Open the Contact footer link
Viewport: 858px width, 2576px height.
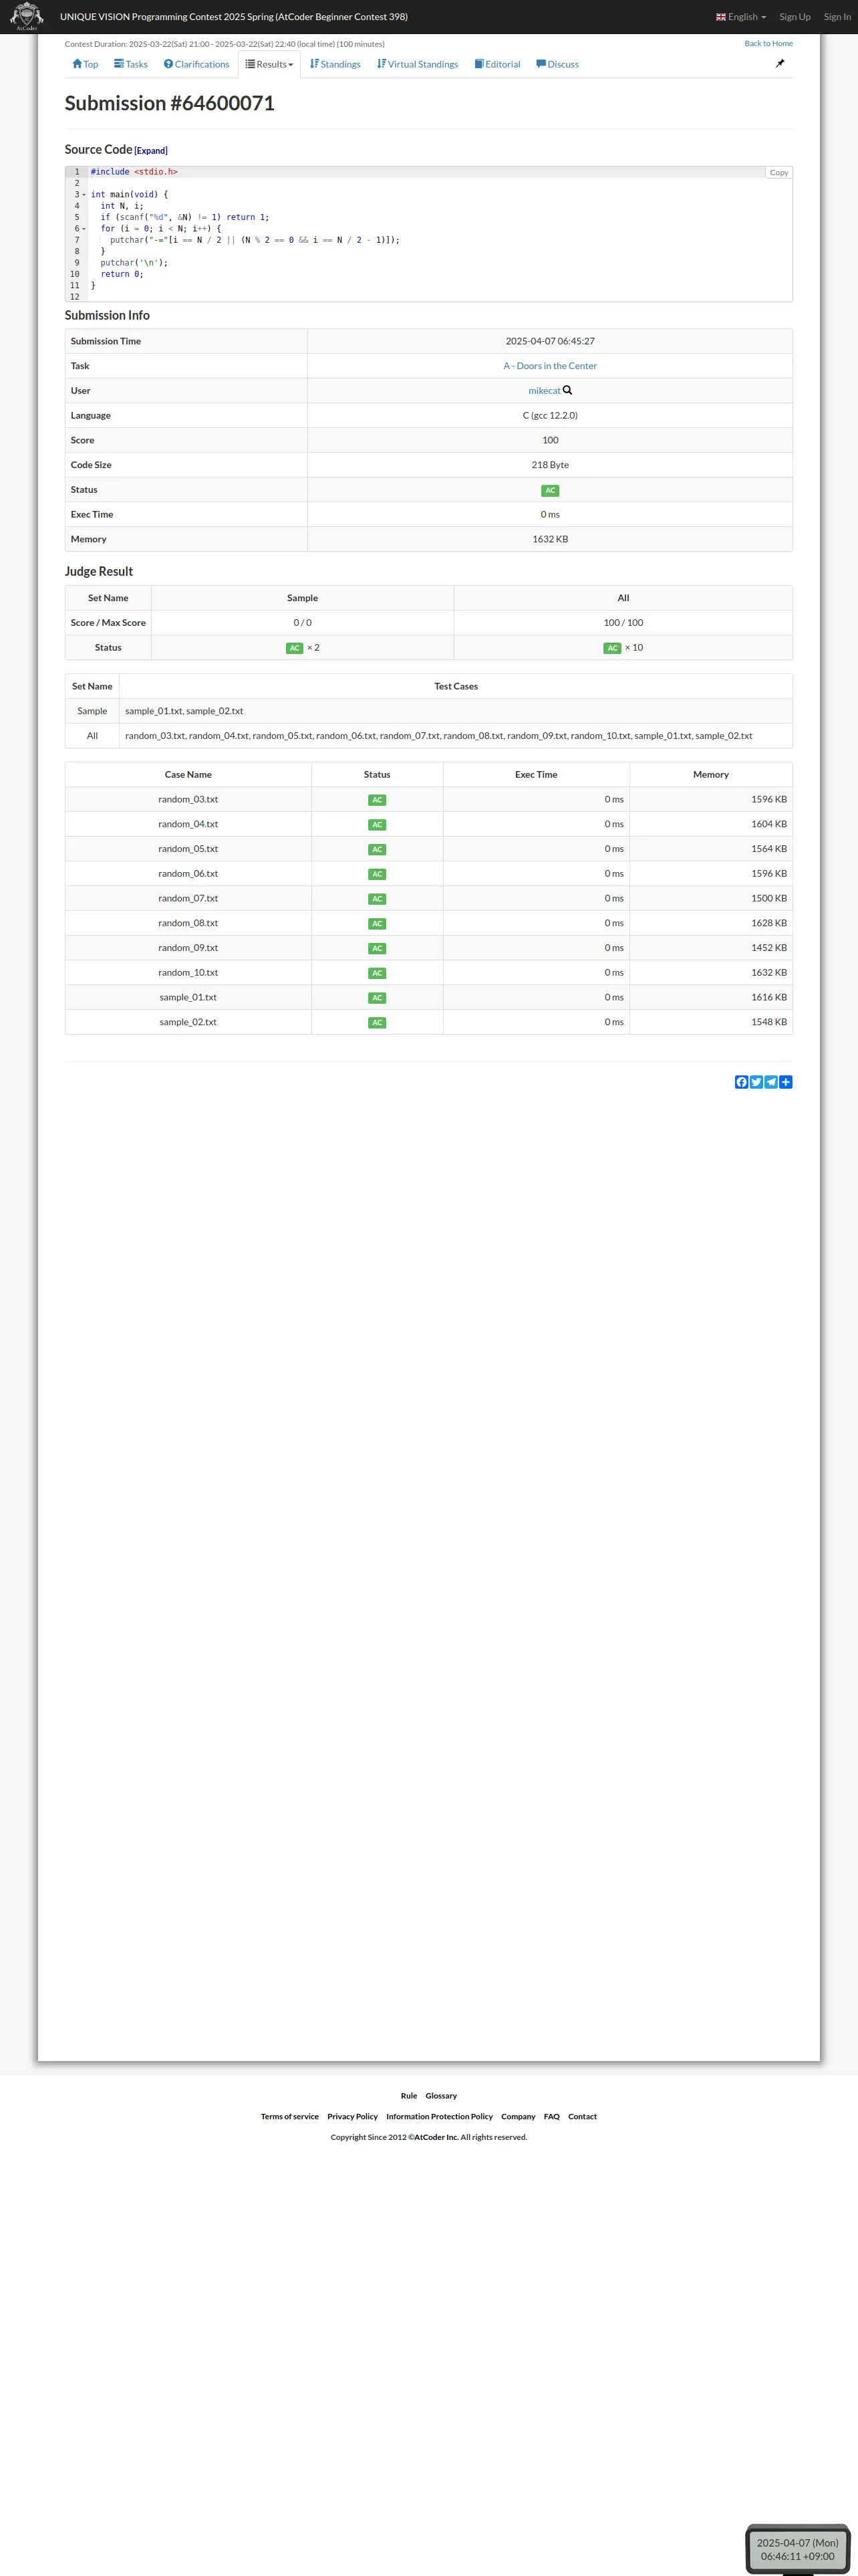(582, 2117)
